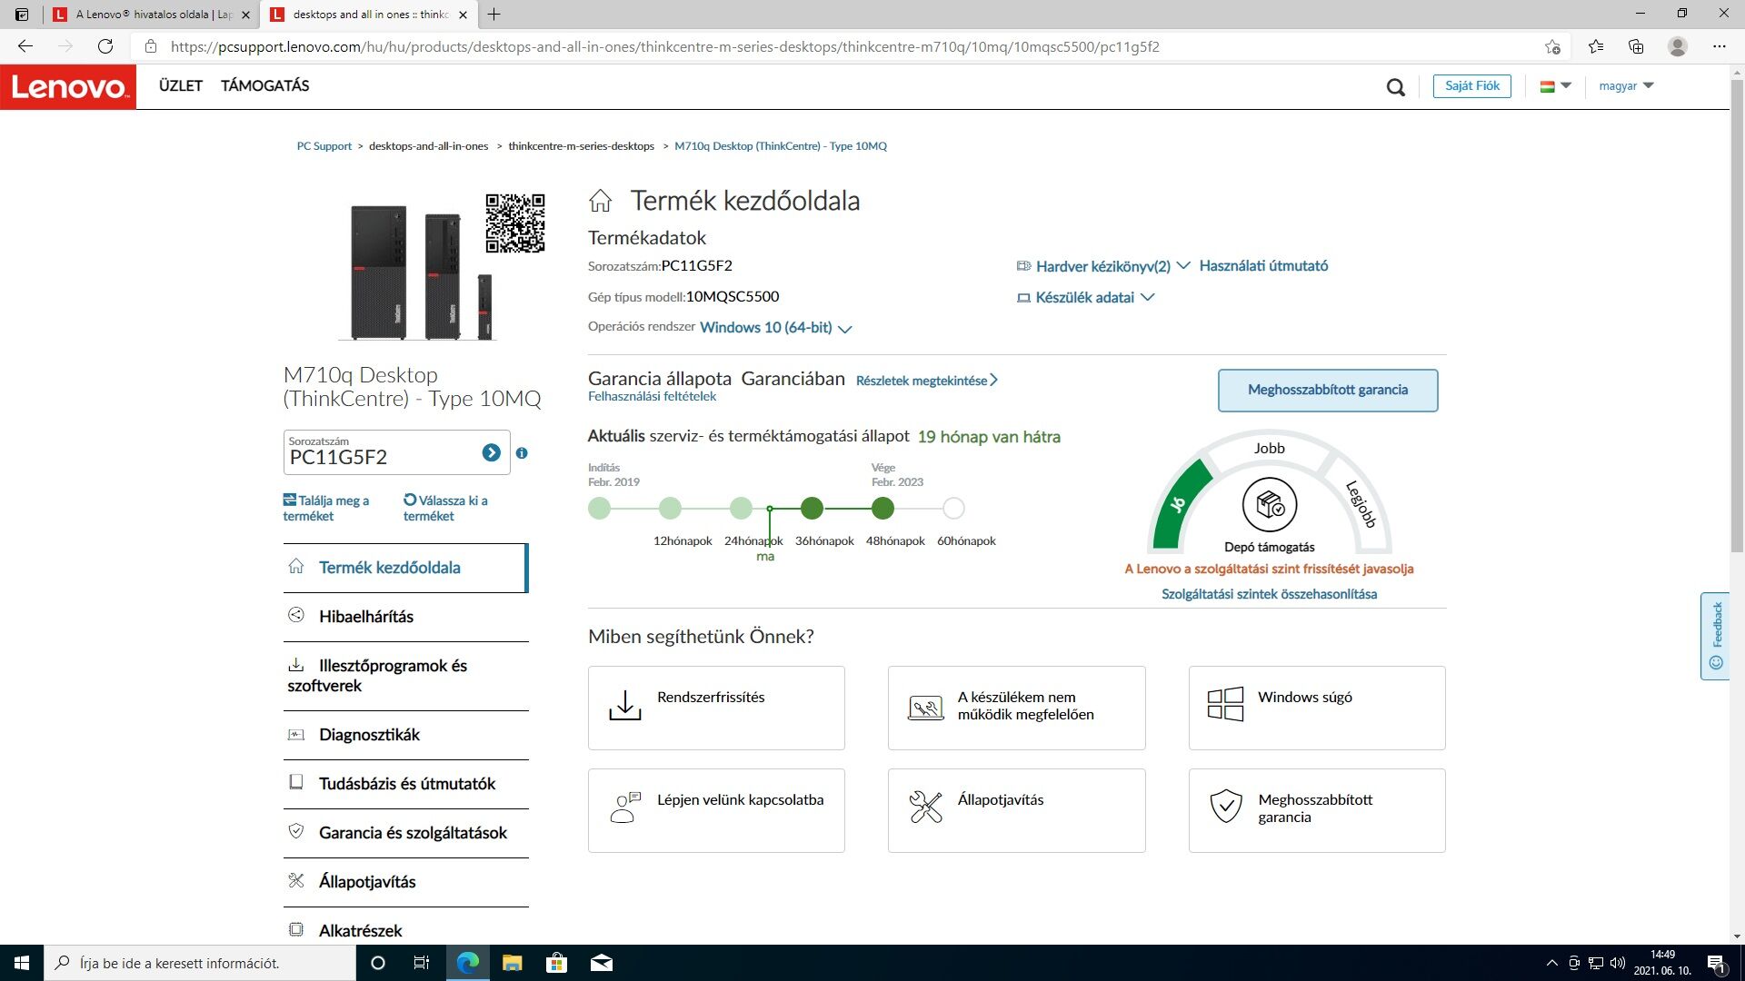Open the Állapotjavítás tools tile
Image resolution: width=1745 pixels, height=981 pixels.
click(1016, 810)
